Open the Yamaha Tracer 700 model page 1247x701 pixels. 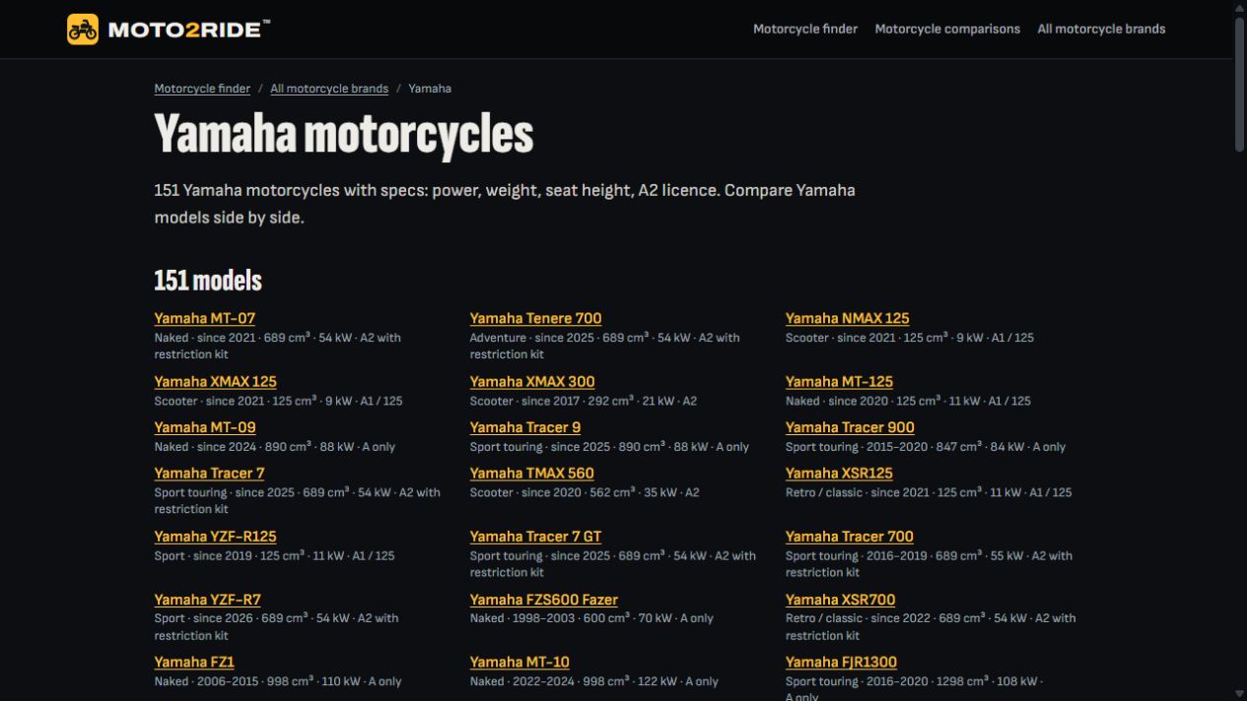pyautogui.click(x=849, y=537)
